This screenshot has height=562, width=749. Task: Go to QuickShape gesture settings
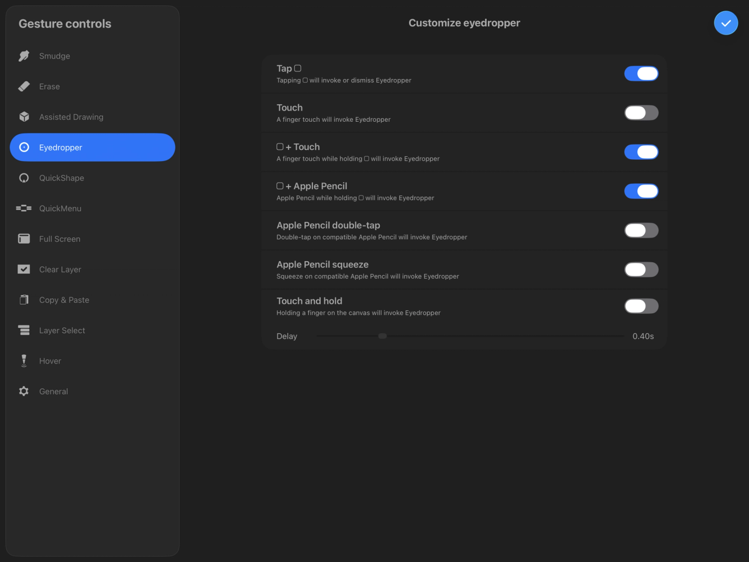pos(92,178)
